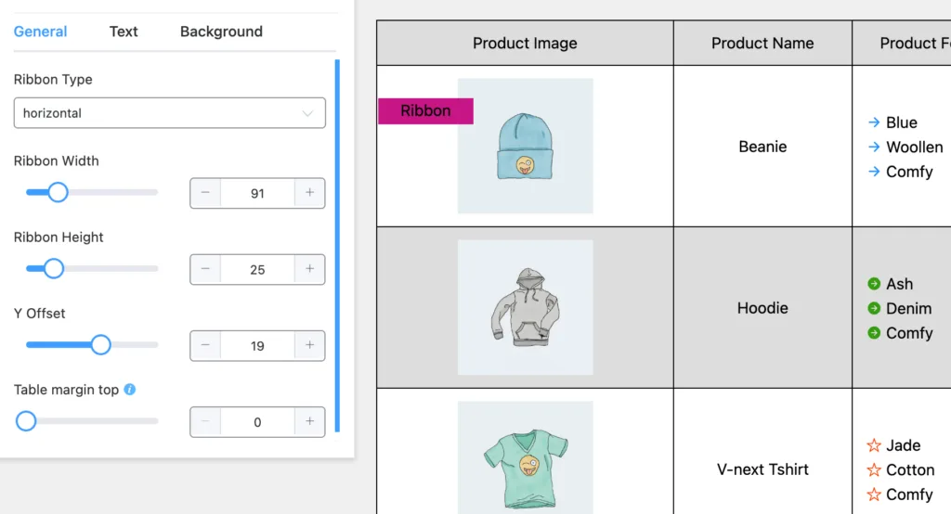This screenshot has height=514, width=951.
Task: Click the Ribbon Type dropdown chevron
Action: click(x=307, y=113)
